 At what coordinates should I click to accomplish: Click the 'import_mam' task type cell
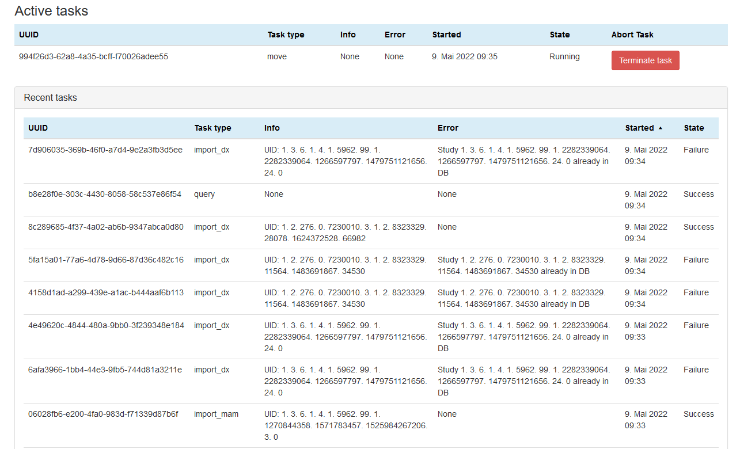216,414
